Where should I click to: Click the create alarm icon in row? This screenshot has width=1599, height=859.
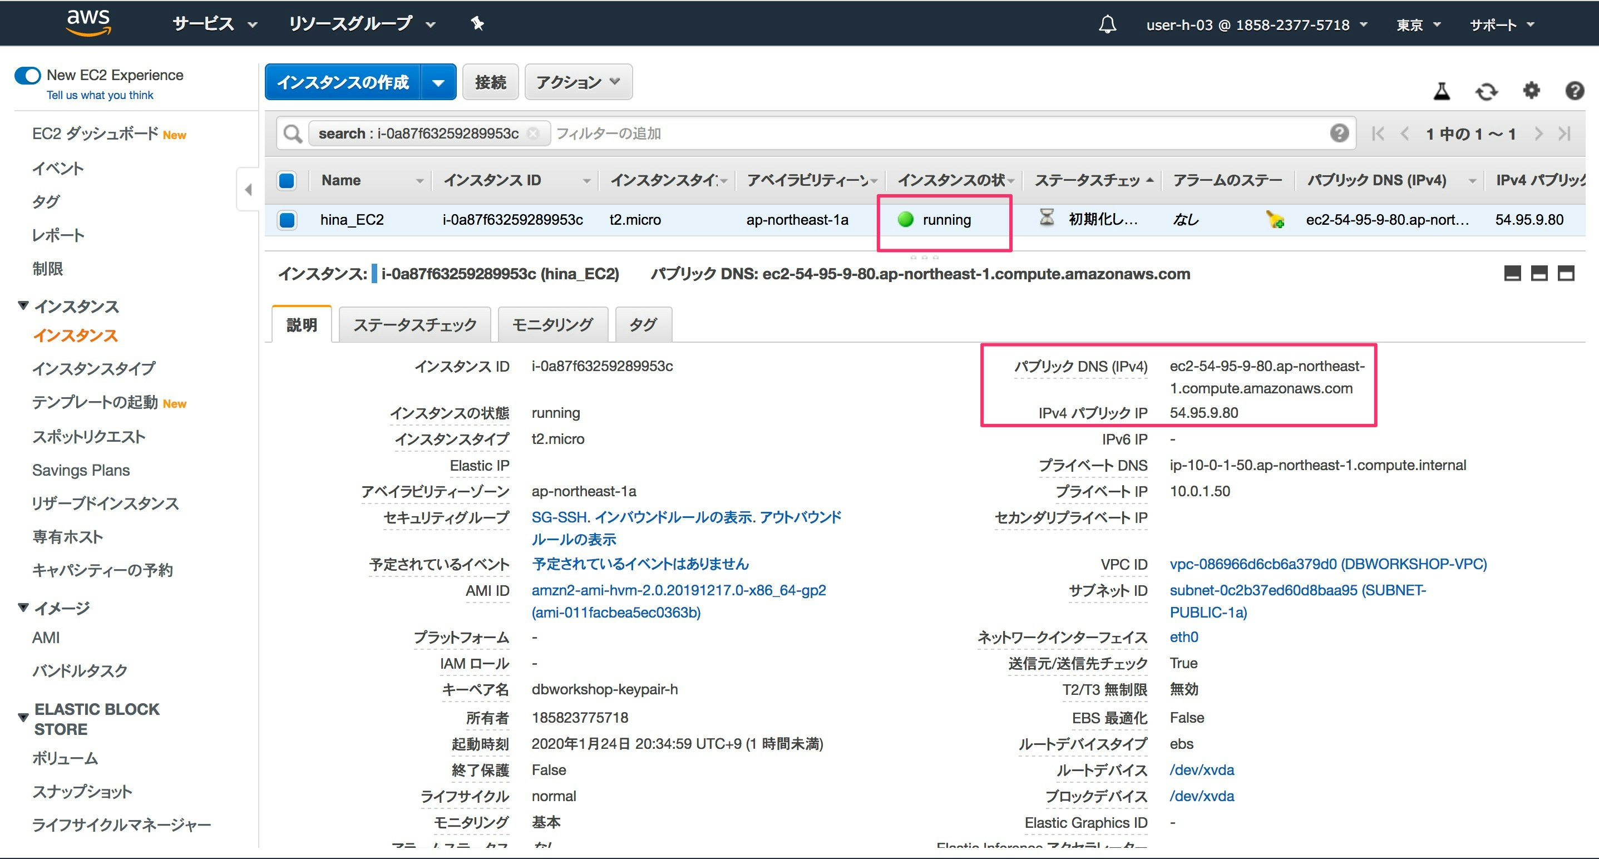coord(1275,220)
